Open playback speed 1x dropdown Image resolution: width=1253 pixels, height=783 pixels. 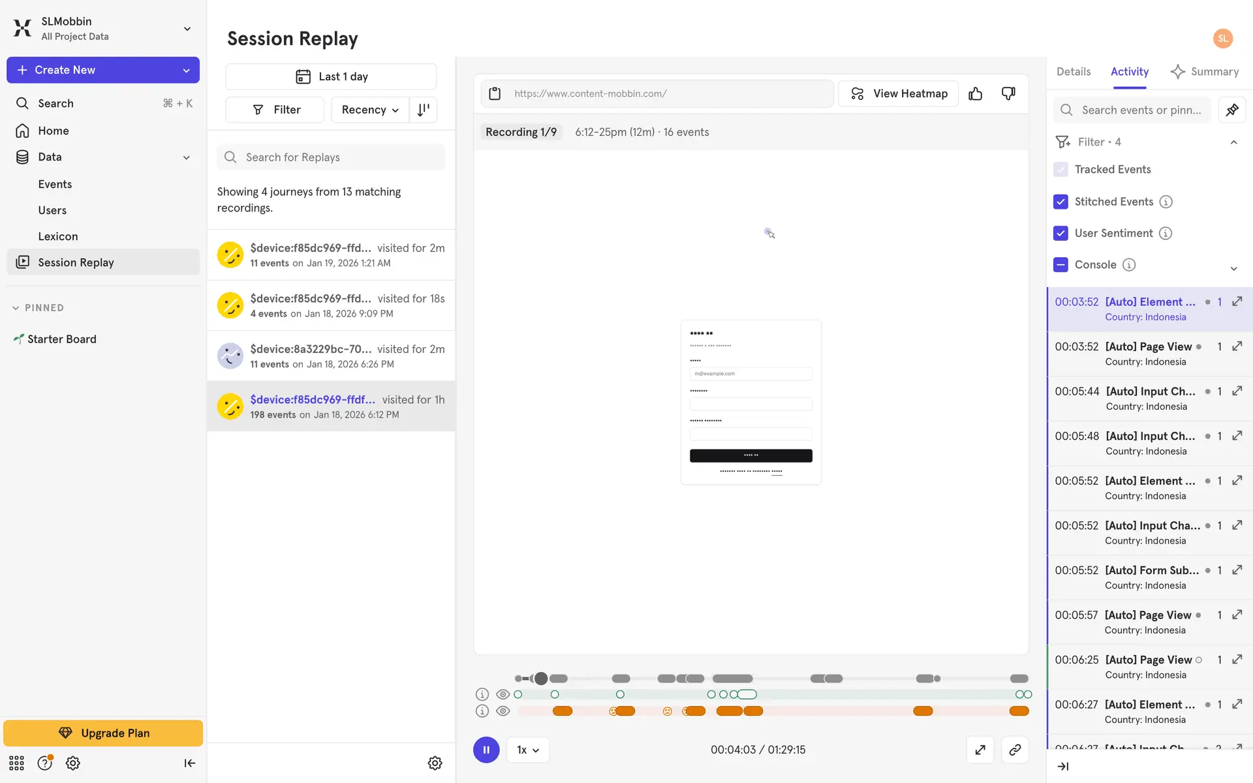(527, 750)
